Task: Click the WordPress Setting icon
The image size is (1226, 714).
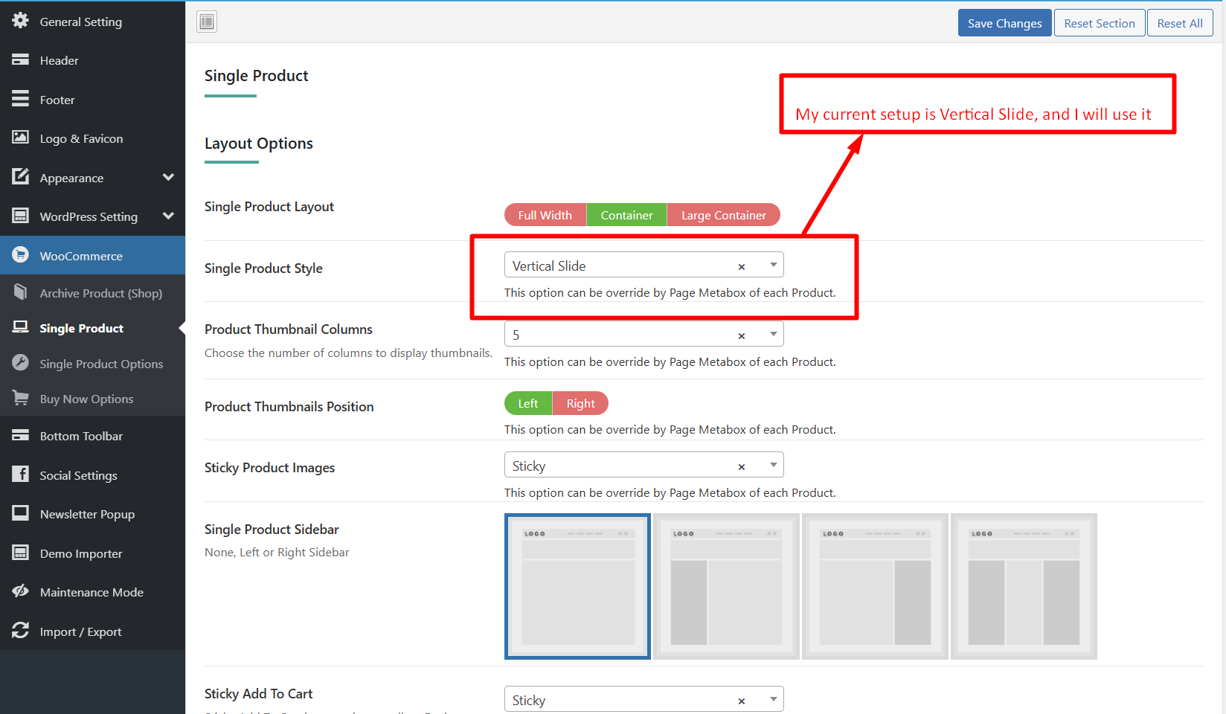Action: (x=20, y=216)
